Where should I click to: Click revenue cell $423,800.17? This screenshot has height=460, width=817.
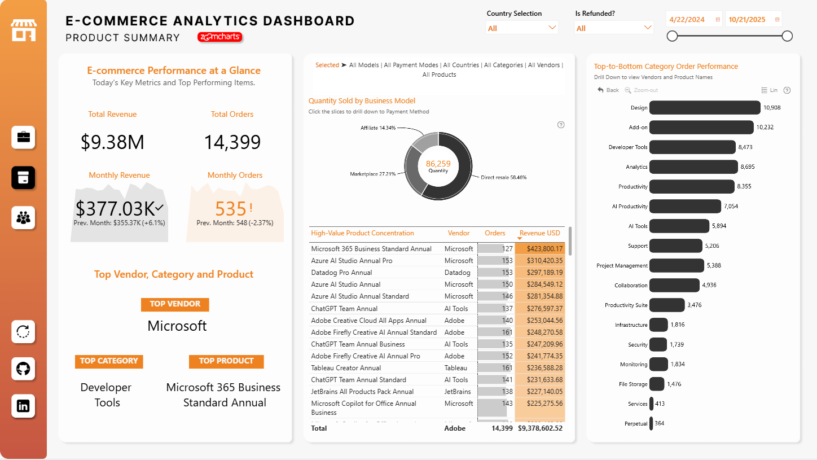(x=540, y=249)
